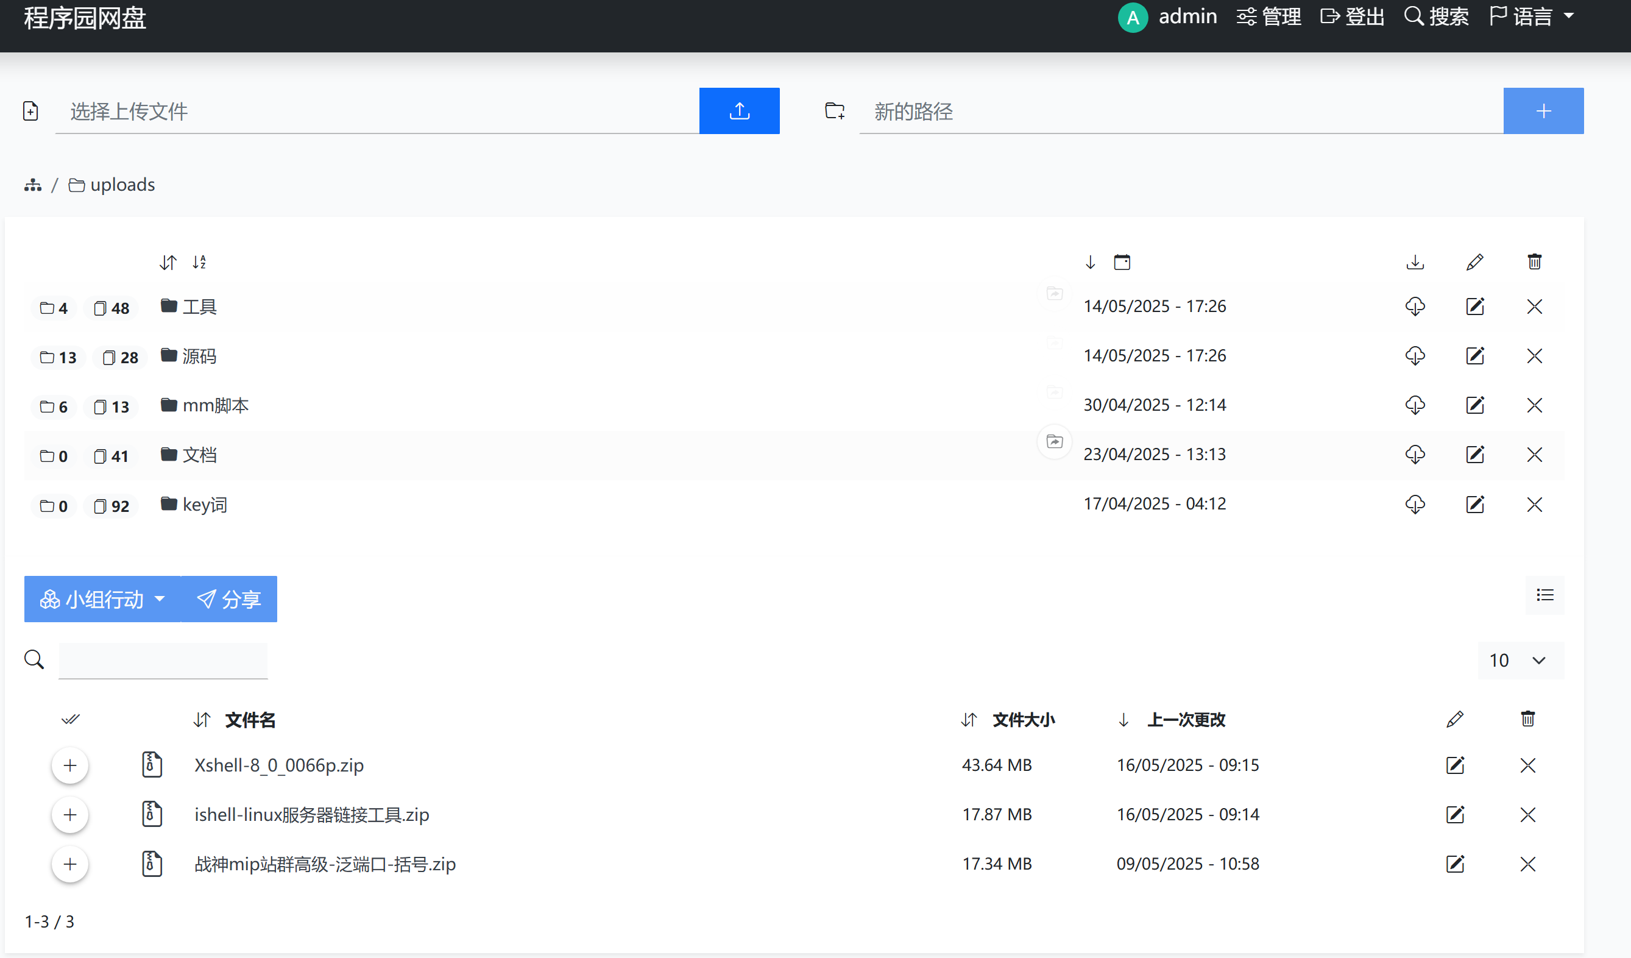Switch to list view via the list icon
Viewport: 1631px width, 958px height.
coord(1545,595)
